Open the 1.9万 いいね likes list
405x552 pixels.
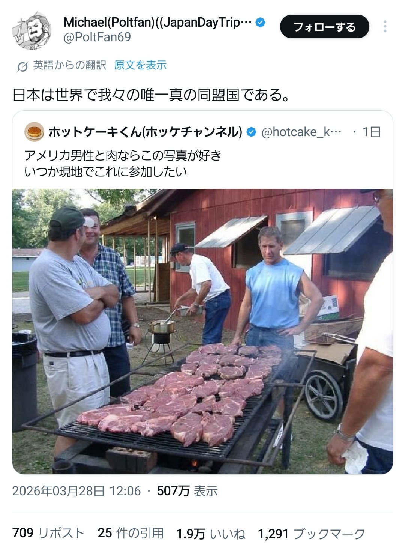211,533
